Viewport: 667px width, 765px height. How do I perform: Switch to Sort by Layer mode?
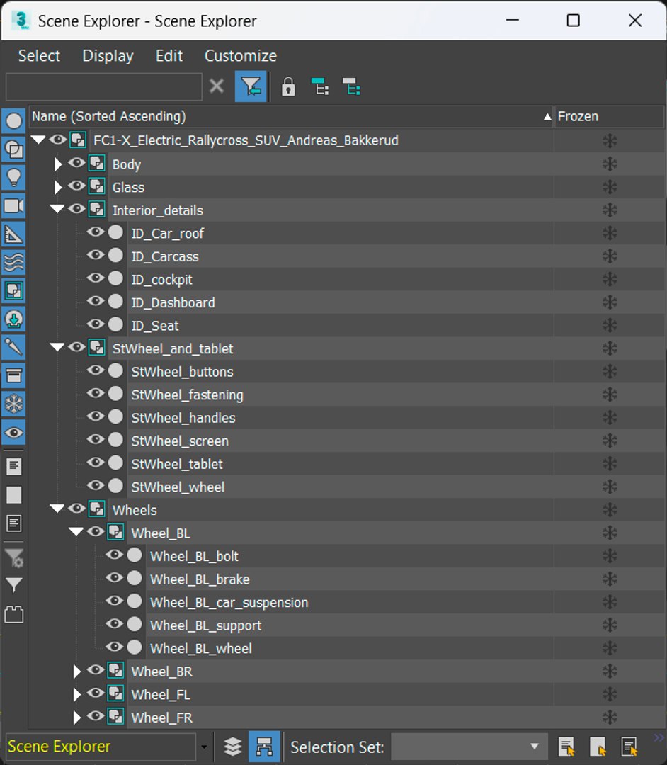click(232, 747)
